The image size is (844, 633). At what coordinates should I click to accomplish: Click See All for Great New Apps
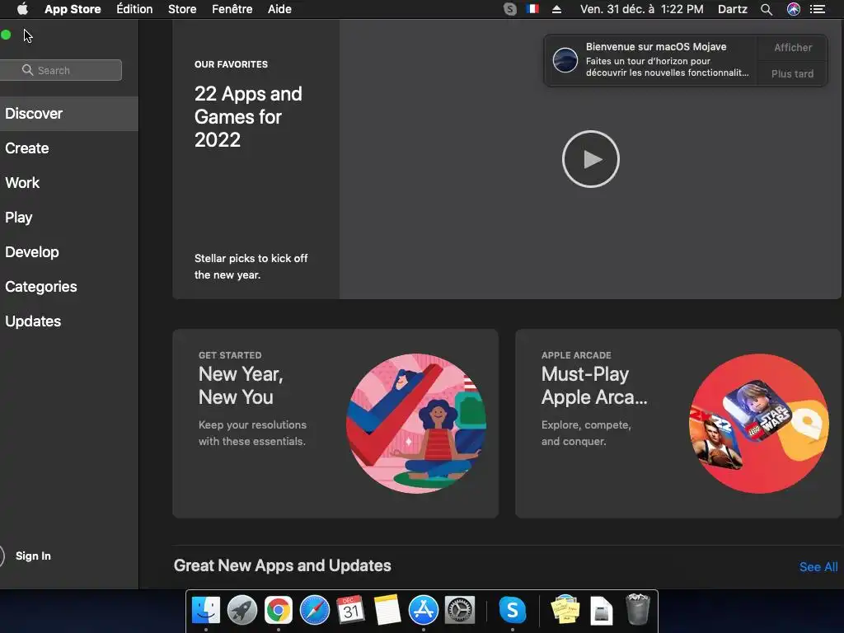pos(818,567)
